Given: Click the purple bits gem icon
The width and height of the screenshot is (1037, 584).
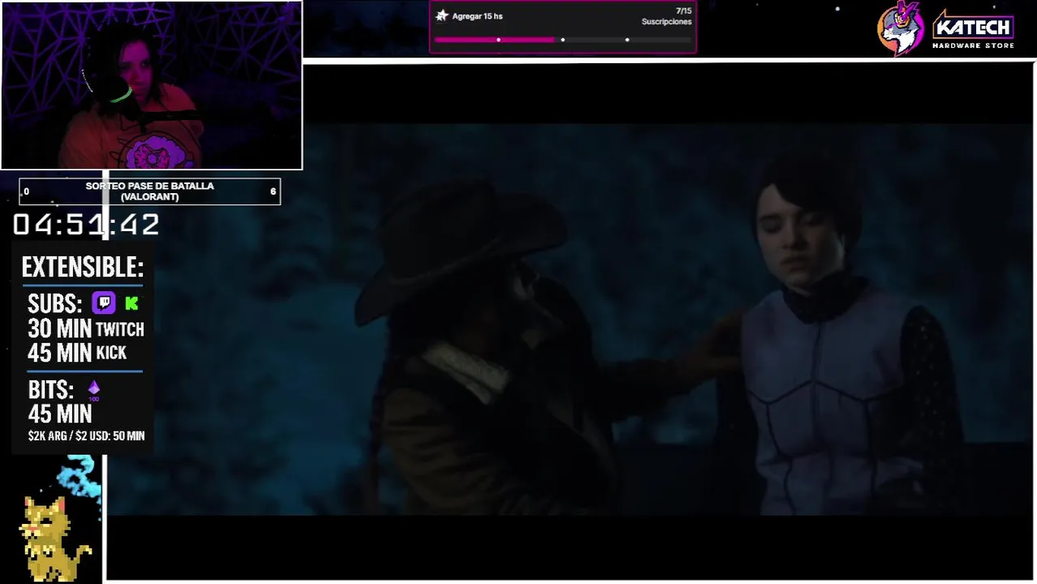Looking at the screenshot, I should coord(93,390).
